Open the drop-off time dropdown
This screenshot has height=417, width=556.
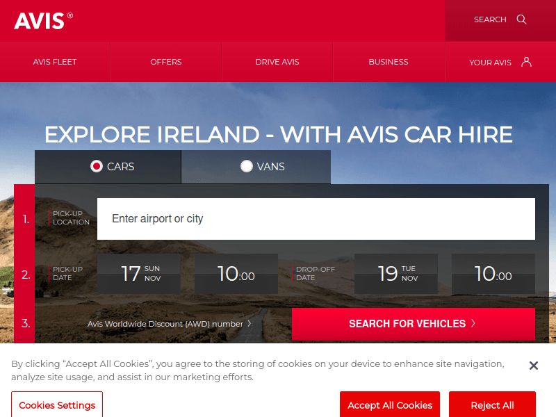pos(493,274)
